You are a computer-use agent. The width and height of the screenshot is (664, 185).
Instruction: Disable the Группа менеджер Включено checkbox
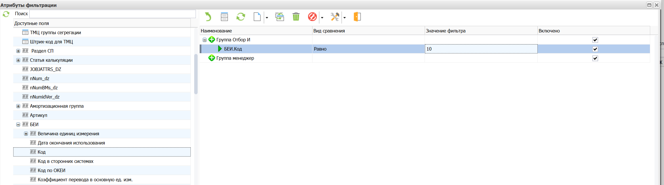[595, 58]
